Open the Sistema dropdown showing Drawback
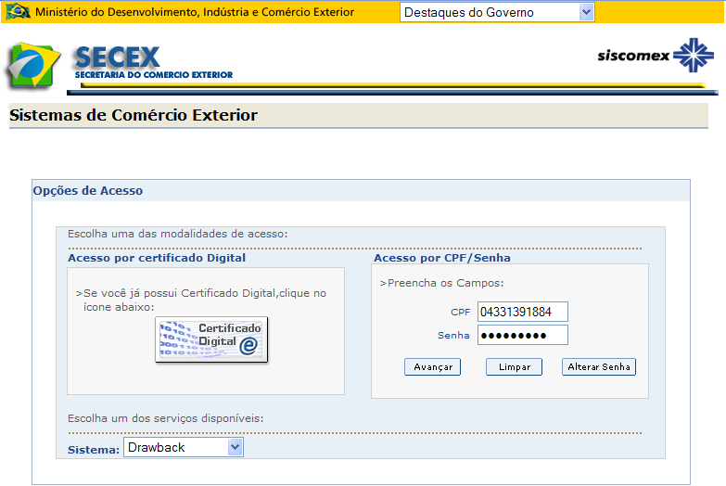 point(184,448)
